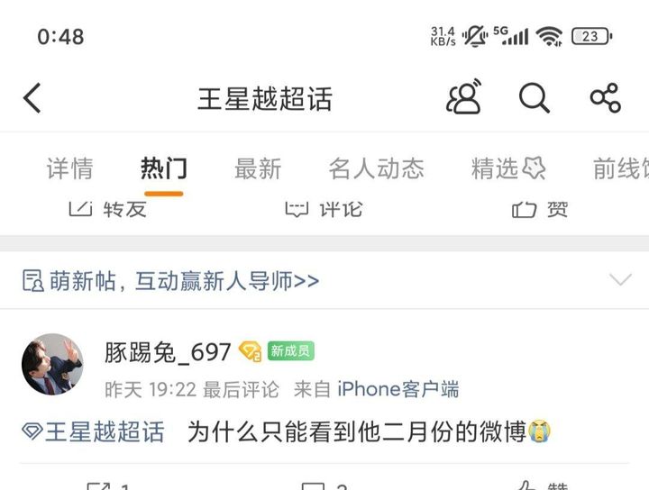Viewport: 649px width, 490px height.
Task: Open the iPhone客户端 source link
Action: point(398,389)
